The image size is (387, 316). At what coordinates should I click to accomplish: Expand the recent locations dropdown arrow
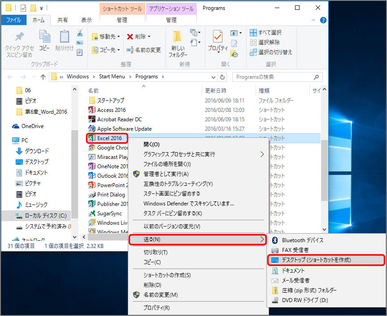click(34, 77)
